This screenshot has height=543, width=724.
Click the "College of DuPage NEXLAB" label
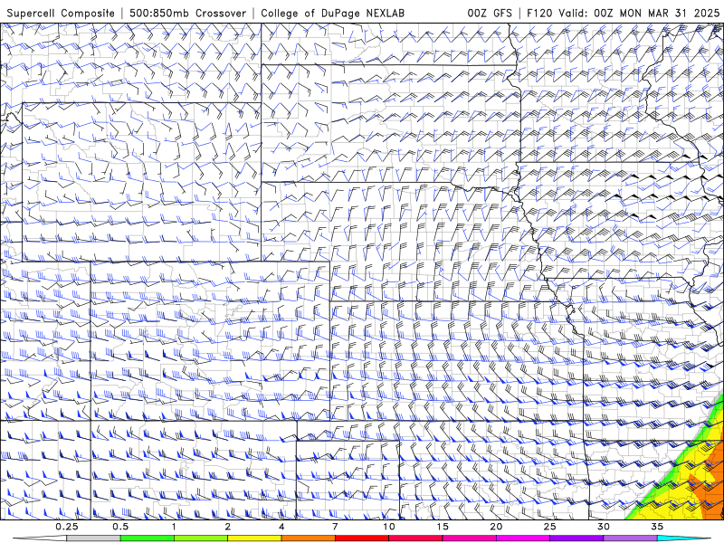tap(332, 13)
